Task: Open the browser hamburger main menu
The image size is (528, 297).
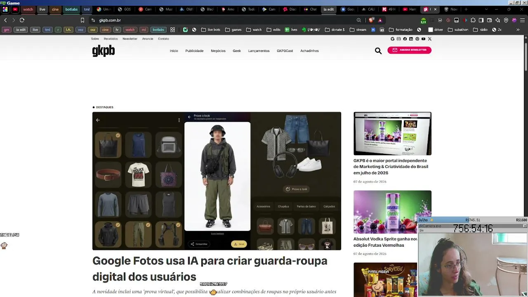Action: coord(522,20)
